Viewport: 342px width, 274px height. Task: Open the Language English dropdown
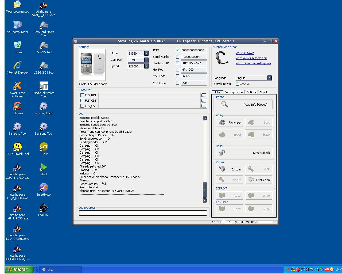pyautogui.click(x=270, y=78)
